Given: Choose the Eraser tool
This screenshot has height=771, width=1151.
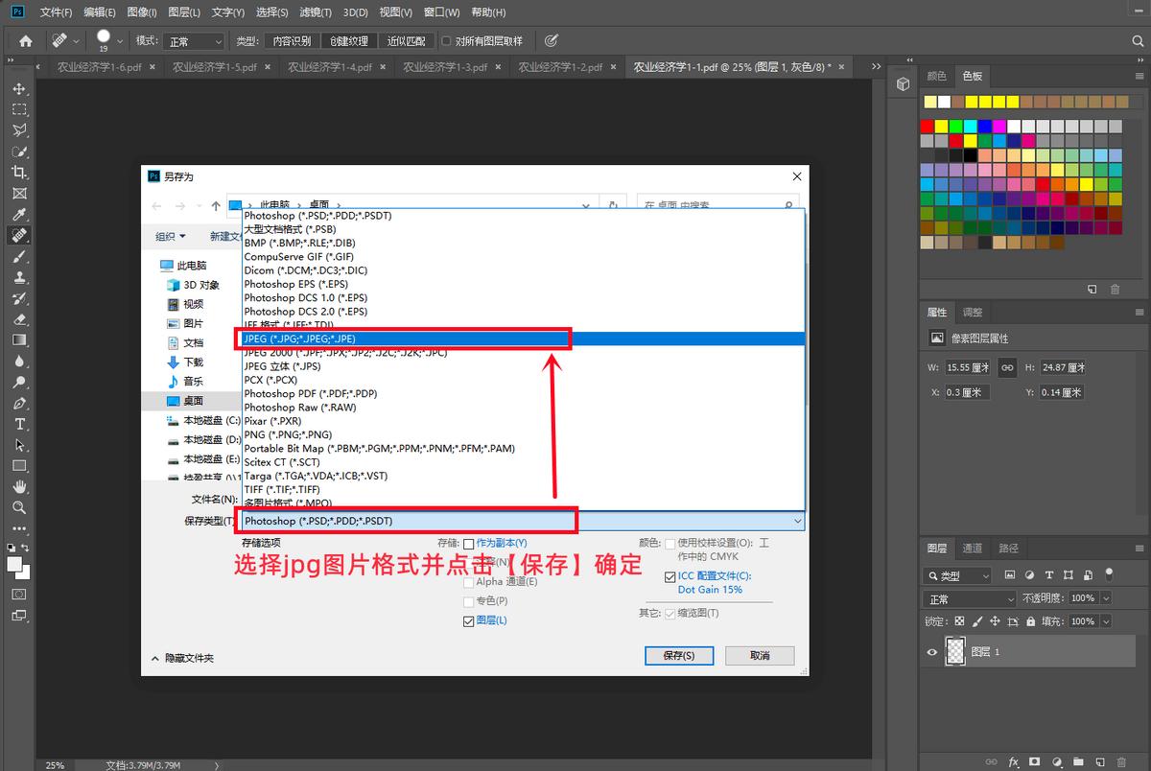Looking at the screenshot, I should point(19,318).
